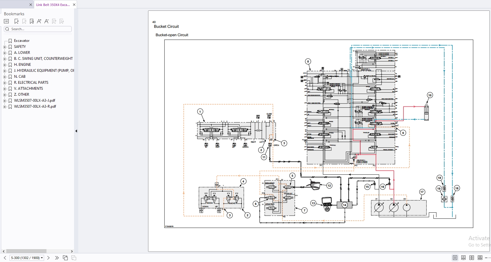
Task: Open the R. ELECTRICAL PARTS bookmark
Action: pyautogui.click(x=31, y=83)
